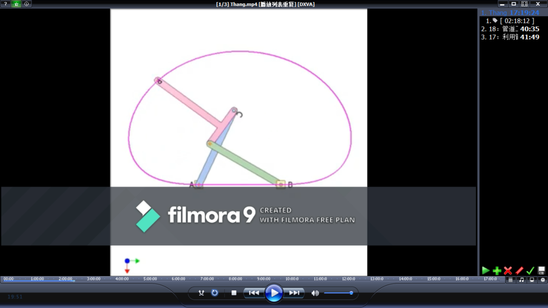Seek timeline to 9:00:00 mark

[x=264, y=279]
